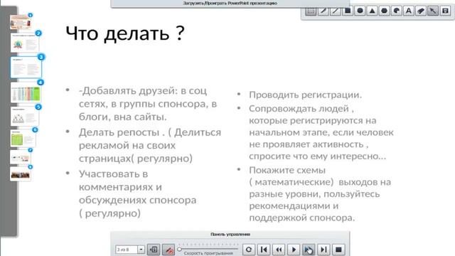The width and height of the screenshot is (455, 256).
Task: Adjust the playback speed slider handle
Action: click(x=180, y=249)
